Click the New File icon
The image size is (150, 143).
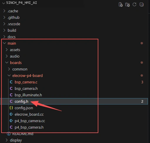(x=121, y=5)
